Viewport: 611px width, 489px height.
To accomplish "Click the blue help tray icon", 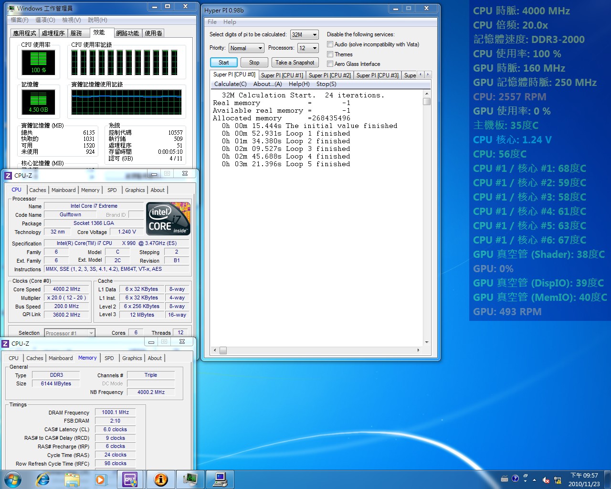I will (515, 478).
